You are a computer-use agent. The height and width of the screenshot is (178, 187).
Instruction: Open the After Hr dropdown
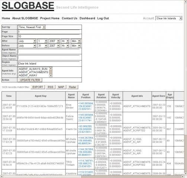click(65, 41)
